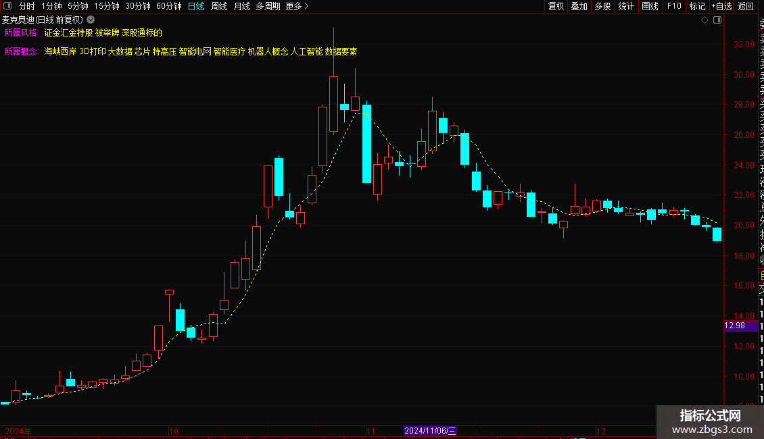The image size is (764, 439).
Task: Expand the 更多 periods menu
Action: (x=297, y=6)
